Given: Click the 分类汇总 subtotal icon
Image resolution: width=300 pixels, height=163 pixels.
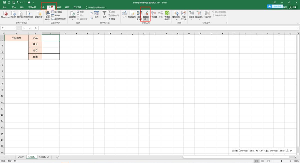Looking at the screenshot, I should (x=207, y=15).
